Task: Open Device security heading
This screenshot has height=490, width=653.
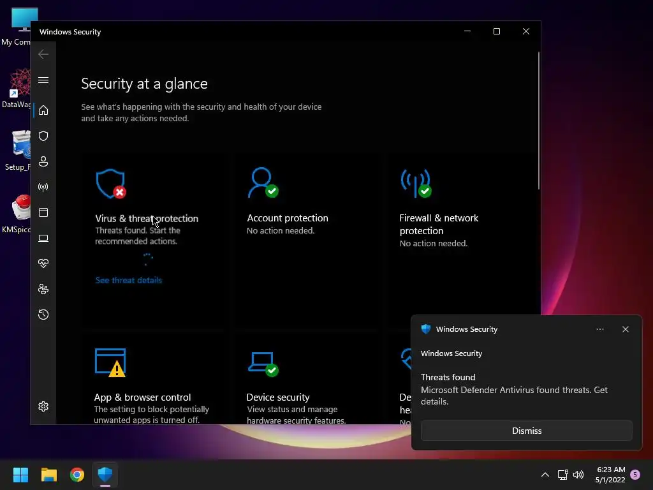Action: 278,397
